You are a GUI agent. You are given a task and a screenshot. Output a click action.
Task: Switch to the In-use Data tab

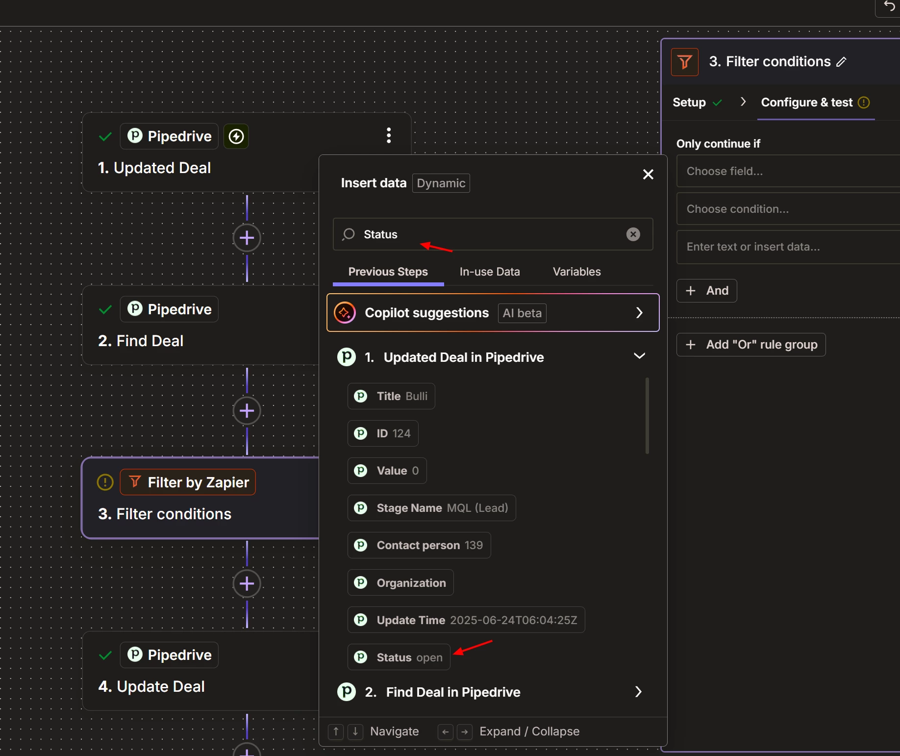pos(490,272)
